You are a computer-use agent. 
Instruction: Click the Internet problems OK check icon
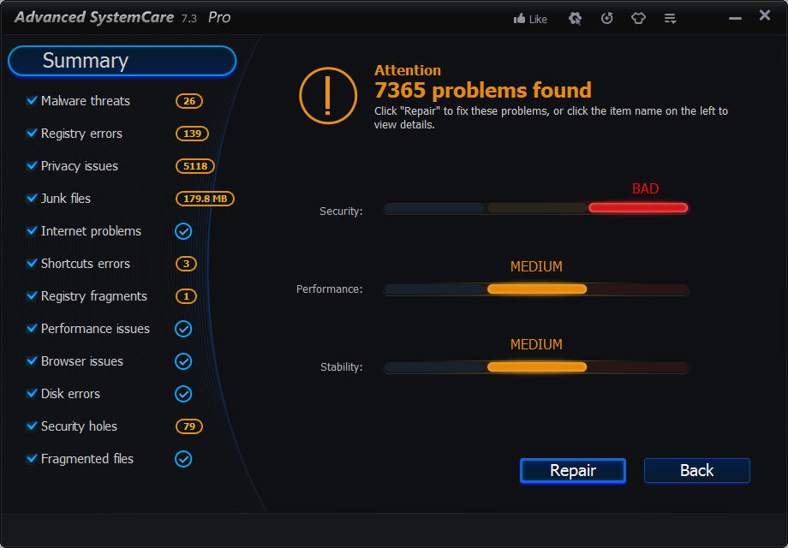[183, 231]
